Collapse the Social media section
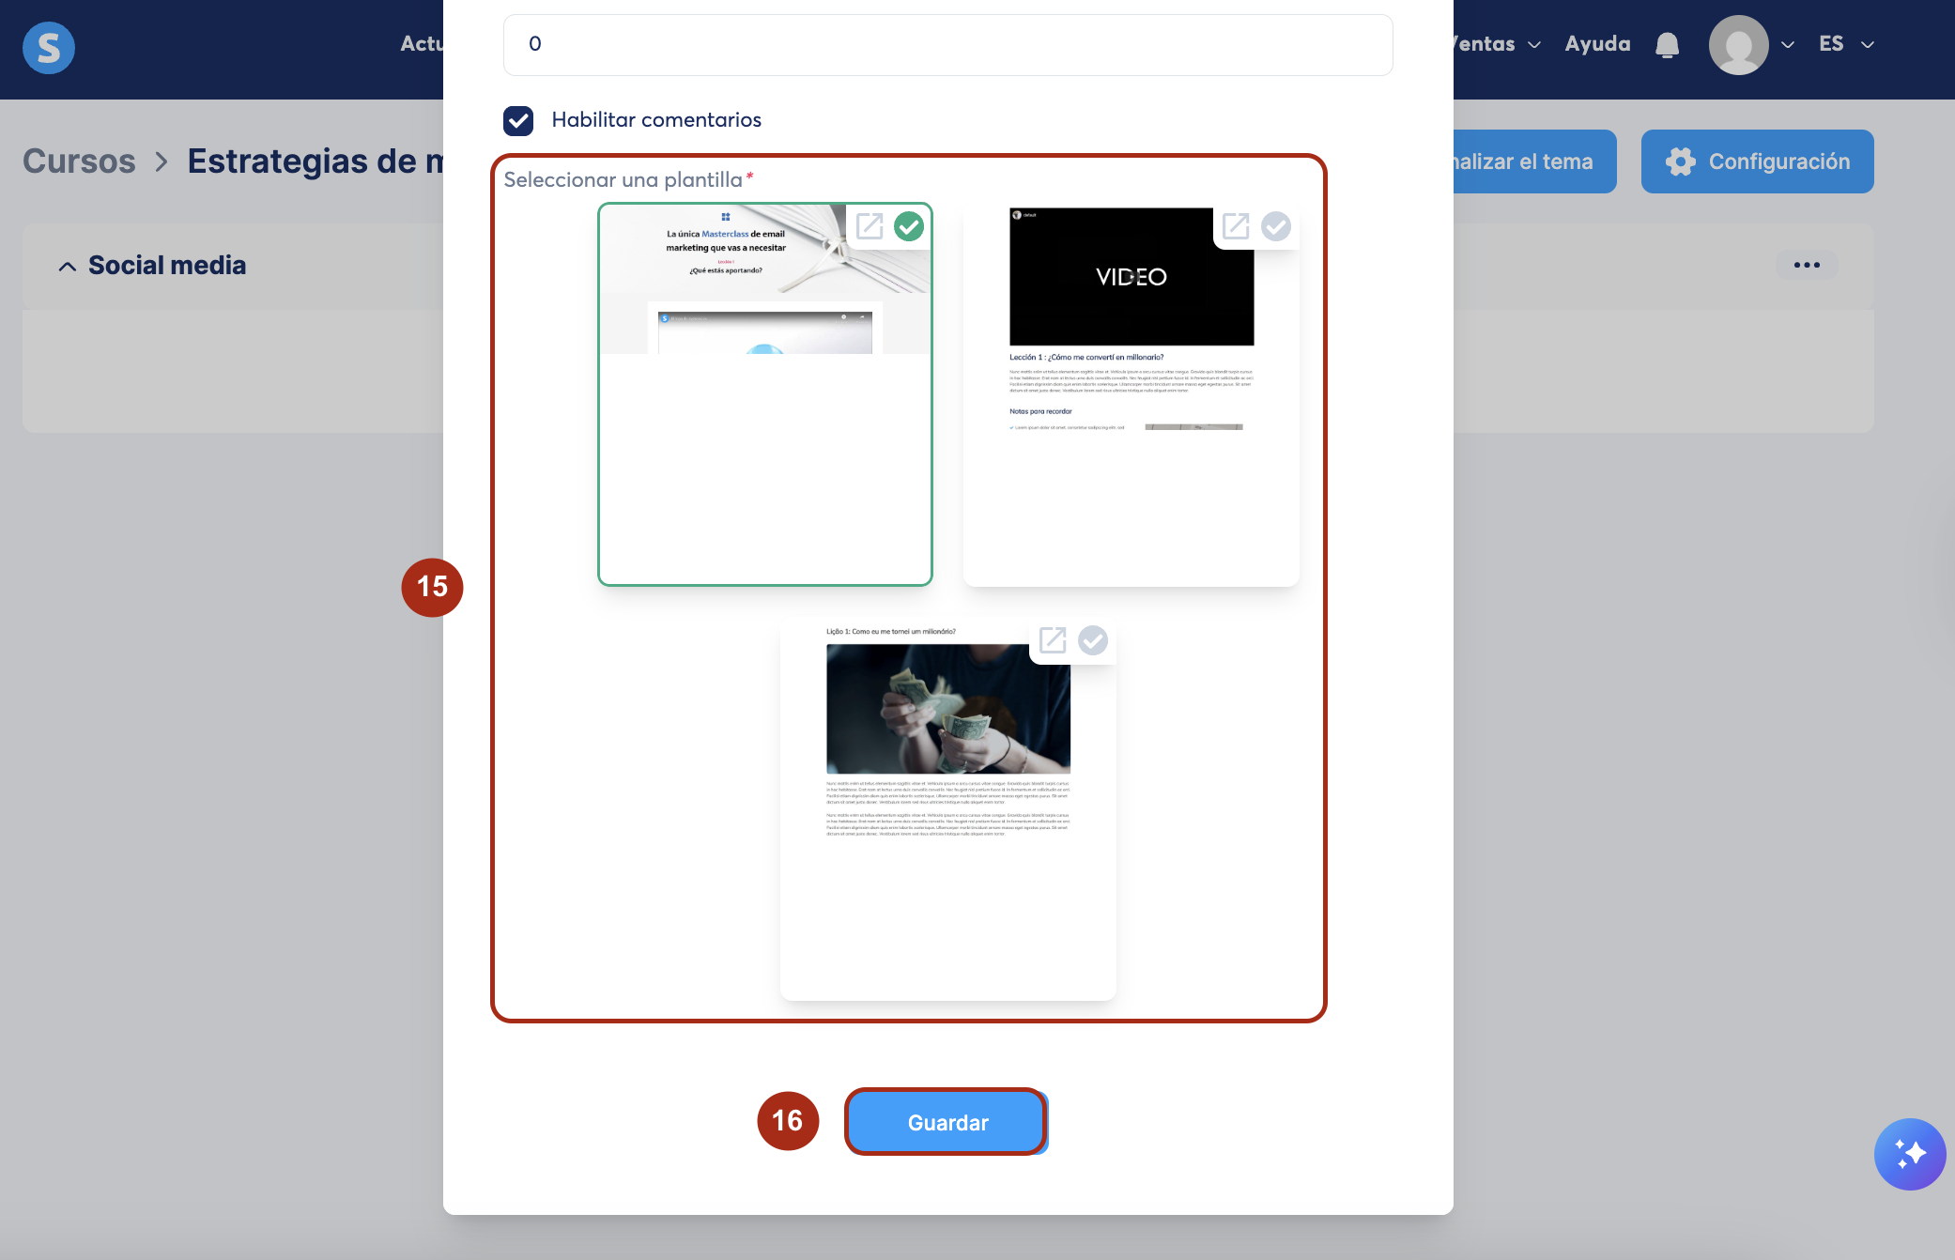1955x1260 pixels. click(x=68, y=267)
